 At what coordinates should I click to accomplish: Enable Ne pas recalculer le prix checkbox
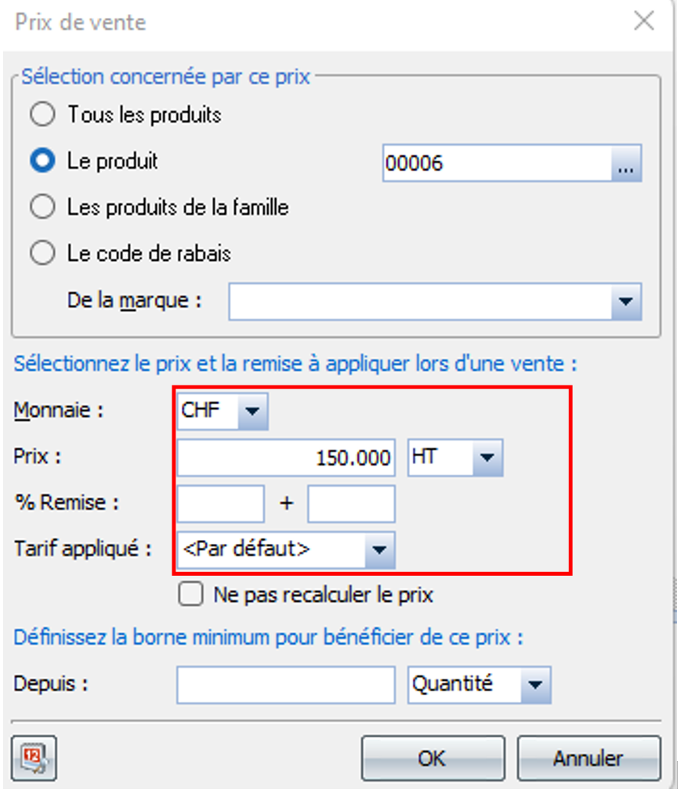[190, 594]
